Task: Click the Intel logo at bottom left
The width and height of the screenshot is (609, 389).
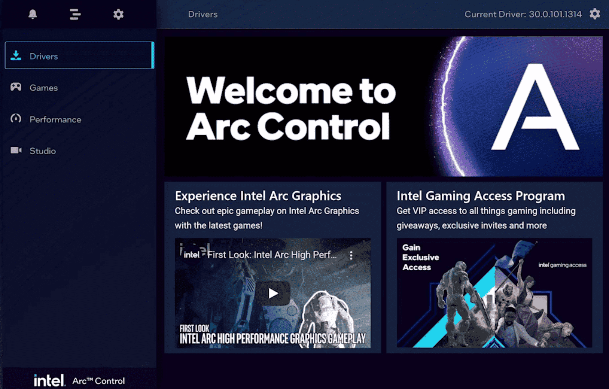Action: 50,380
